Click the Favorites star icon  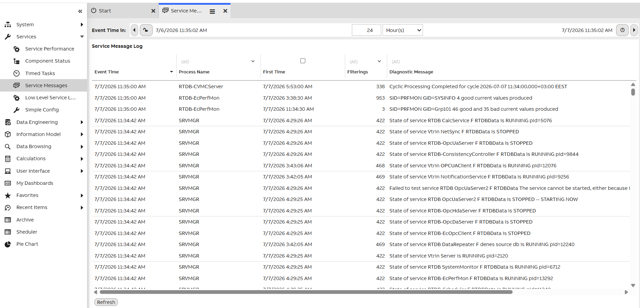[8, 196]
